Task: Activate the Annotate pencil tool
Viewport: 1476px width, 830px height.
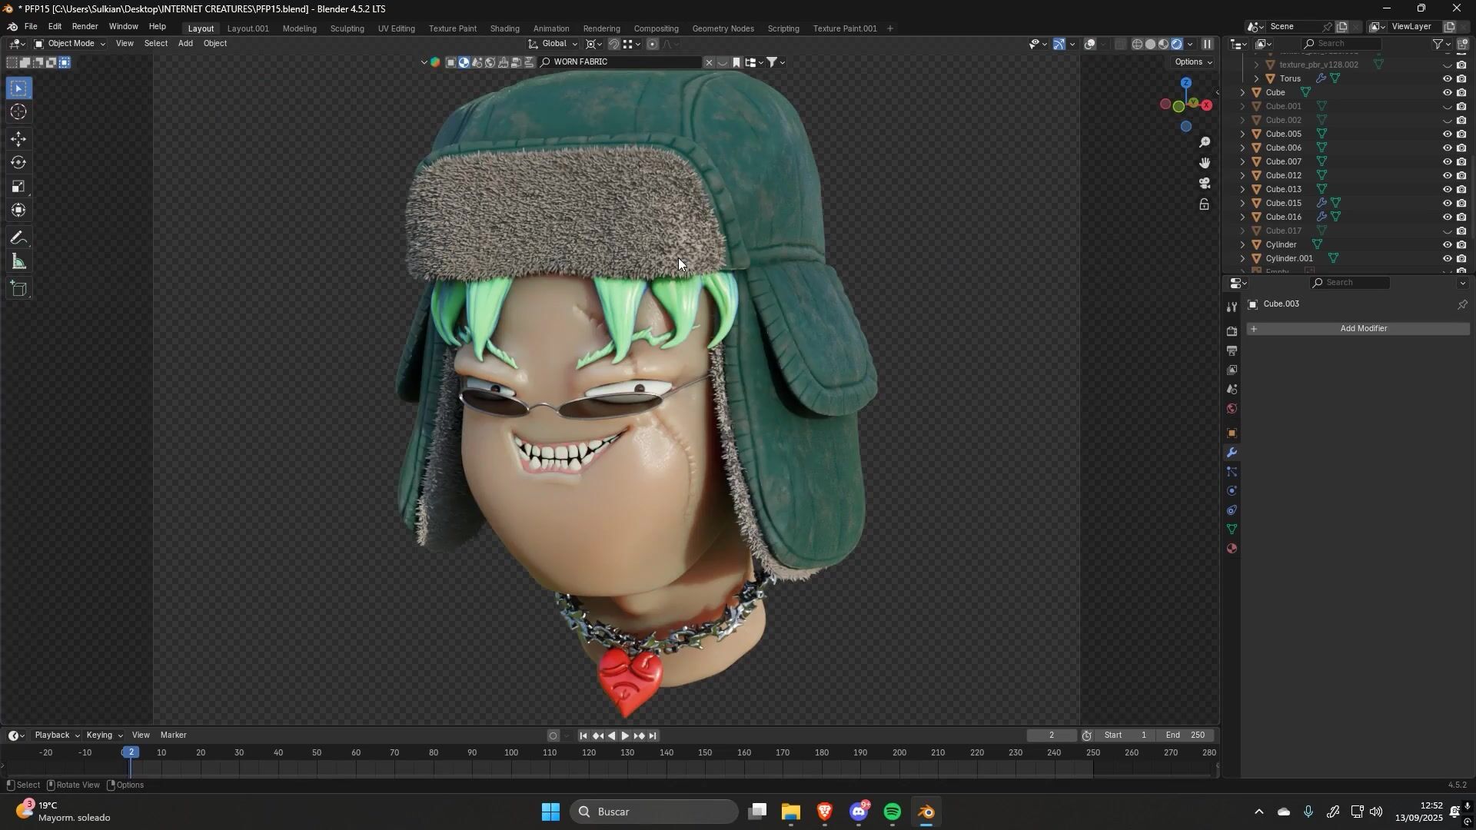Action: (x=19, y=238)
